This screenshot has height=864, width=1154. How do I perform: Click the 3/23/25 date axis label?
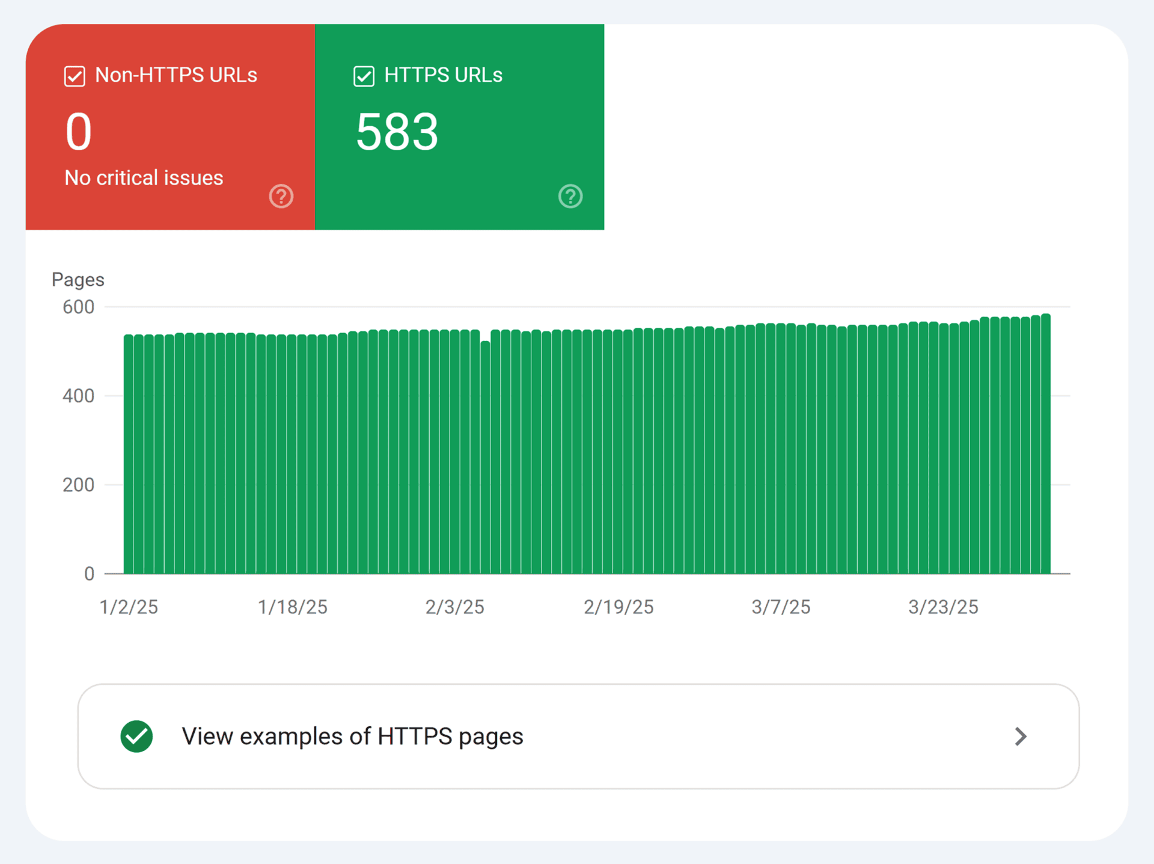(x=942, y=607)
